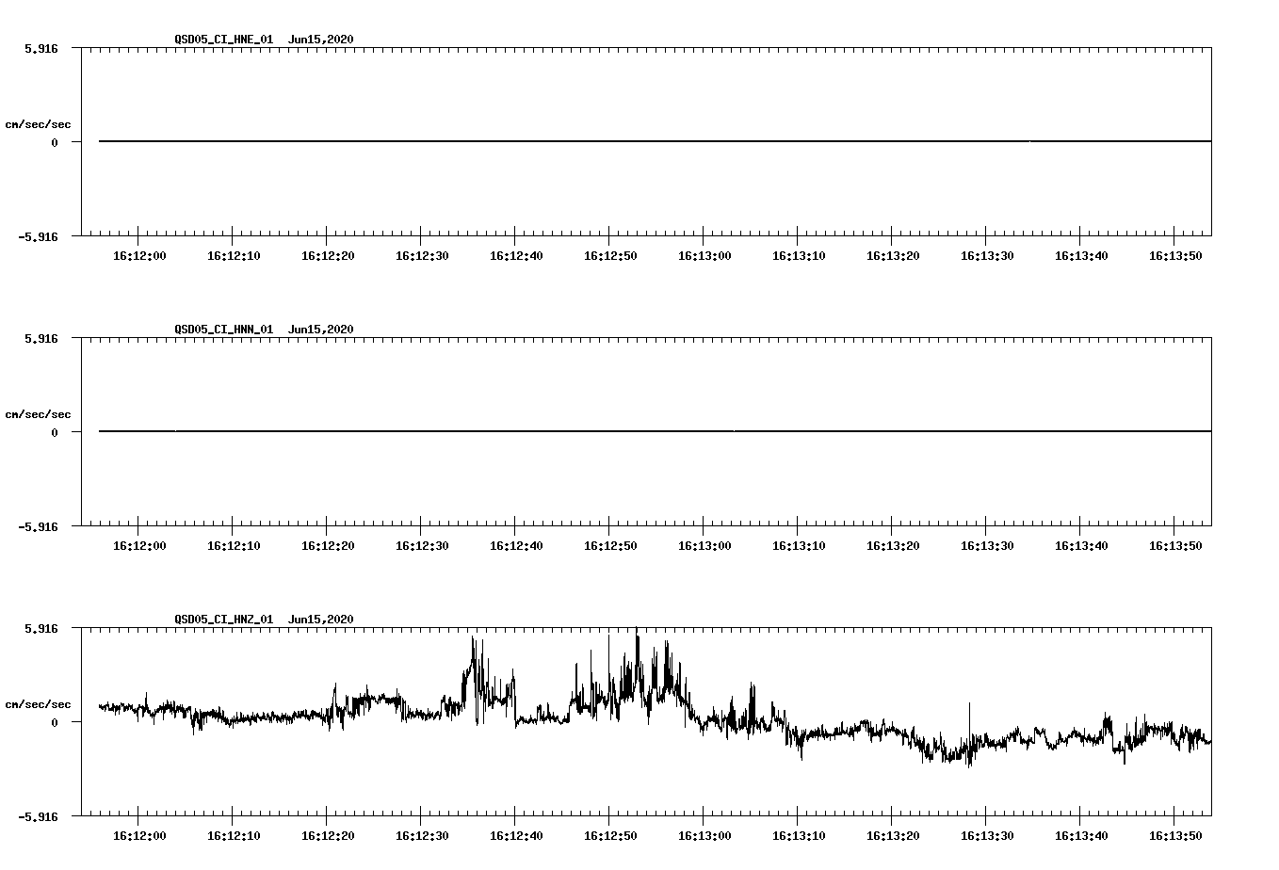Click the 16:12:50 time label under HNE plot
The image size is (1279, 870).
(610, 256)
